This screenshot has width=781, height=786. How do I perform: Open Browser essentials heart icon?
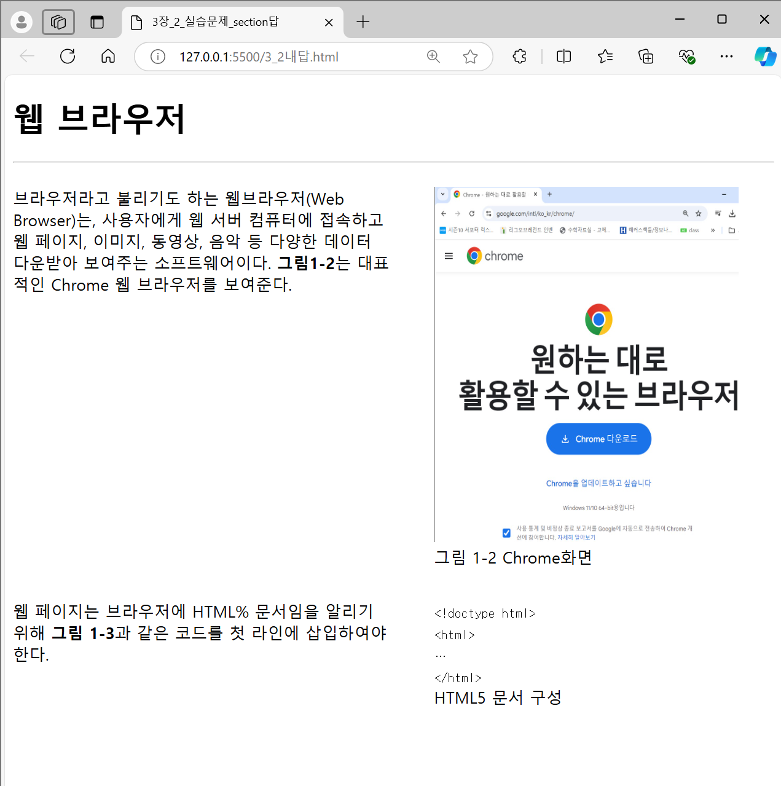point(686,57)
